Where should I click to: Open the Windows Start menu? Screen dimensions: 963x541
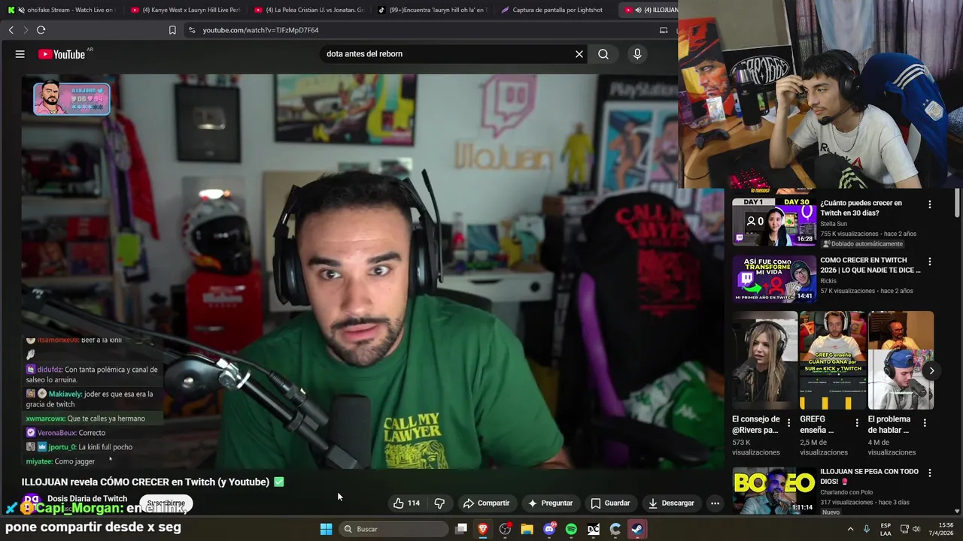pos(326,529)
